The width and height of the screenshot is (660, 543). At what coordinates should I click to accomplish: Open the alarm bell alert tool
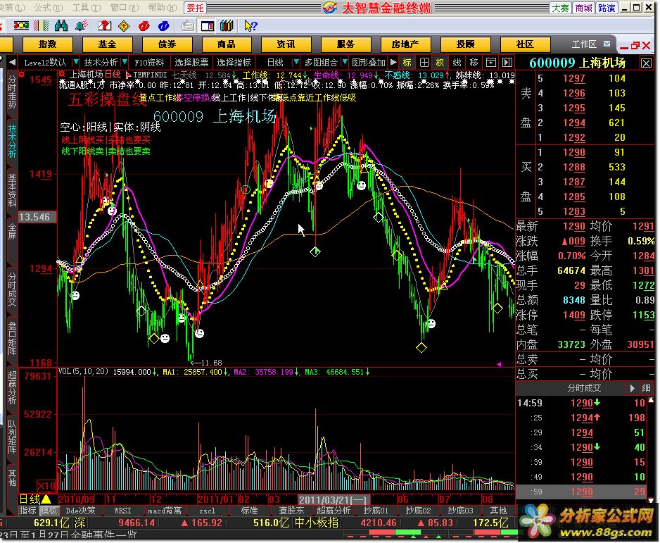[81, 26]
